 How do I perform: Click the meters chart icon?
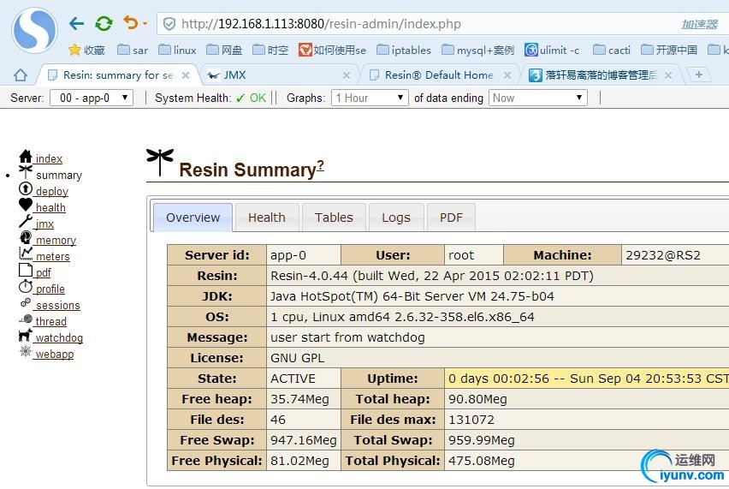pyautogui.click(x=26, y=253)
